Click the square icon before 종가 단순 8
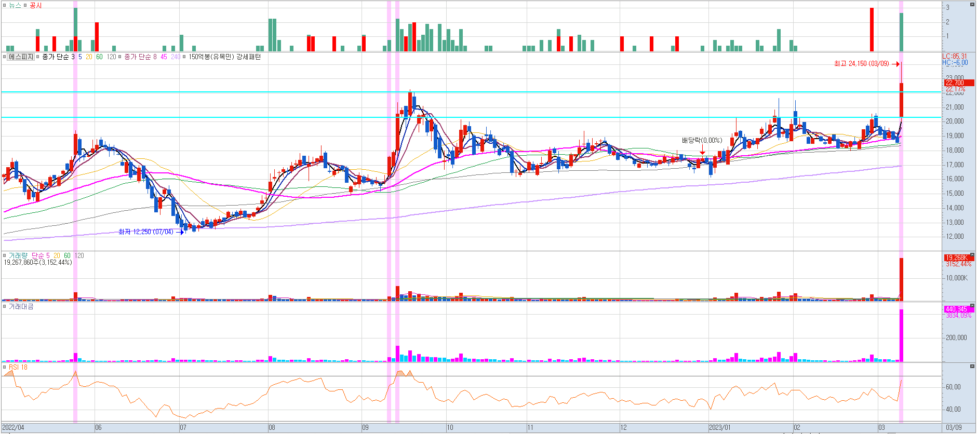The image size is (977, 434). point(120,57)
